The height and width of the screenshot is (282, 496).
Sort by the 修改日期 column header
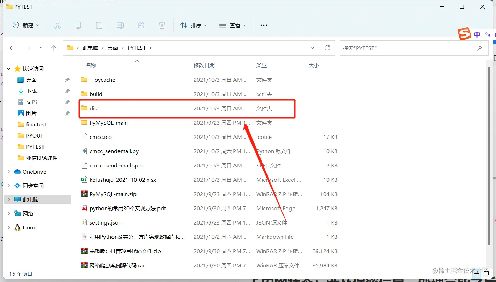click(204, 65)
